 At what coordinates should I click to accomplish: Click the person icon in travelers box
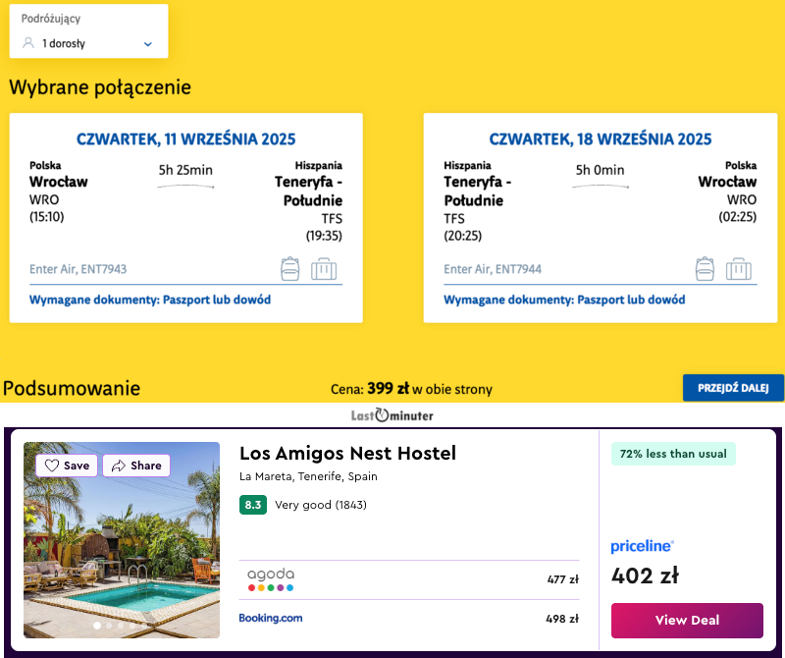[28, 43]
